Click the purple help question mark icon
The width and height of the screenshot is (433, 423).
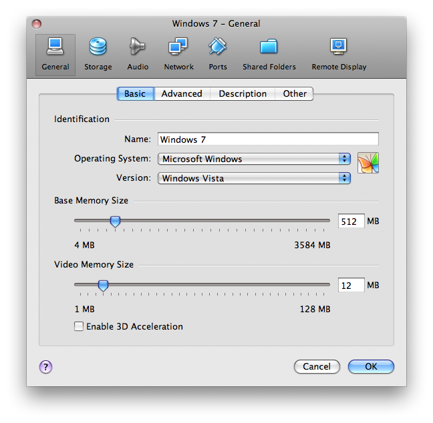click(x=45, y=367)
